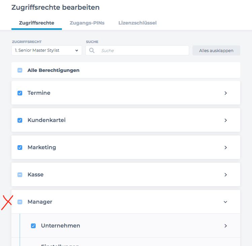This screenshot has height=246, width=252.
Task: Click the chevron arrow on Termine row
Action: tap(226, 93)
